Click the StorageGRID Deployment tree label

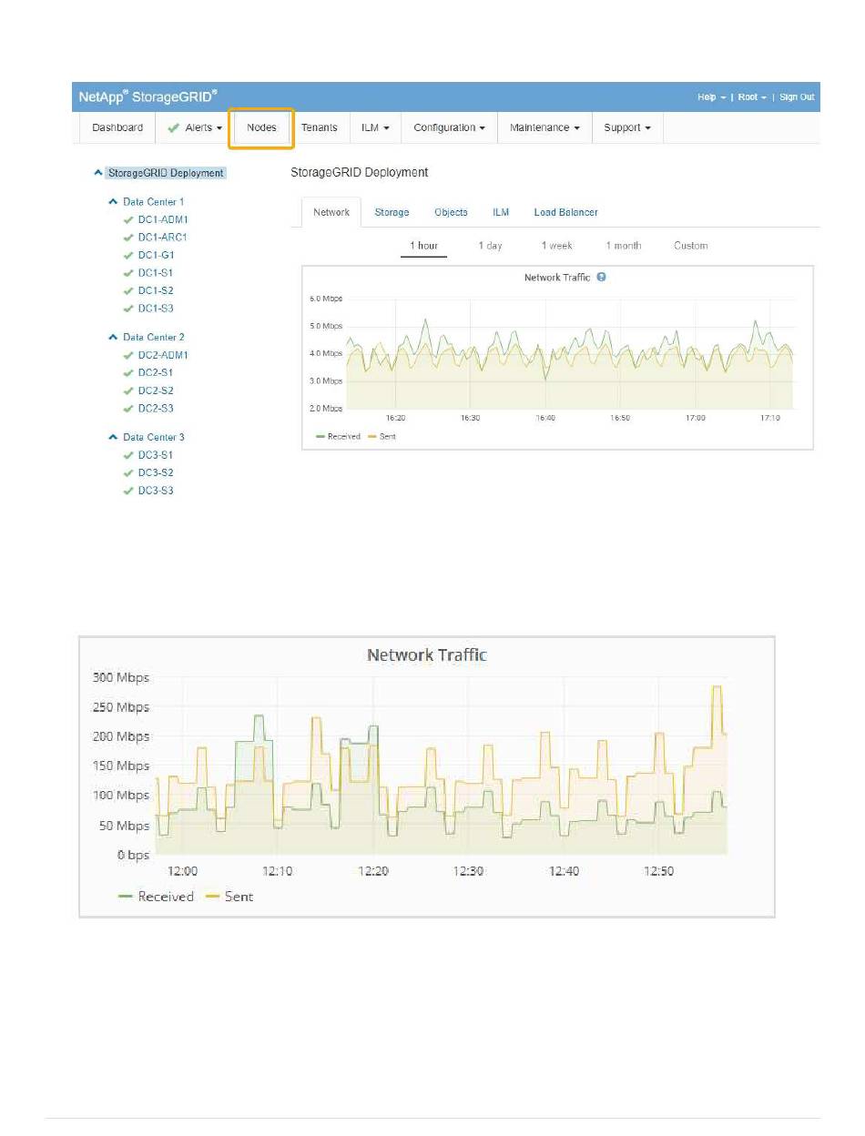(x=166, y=173)
